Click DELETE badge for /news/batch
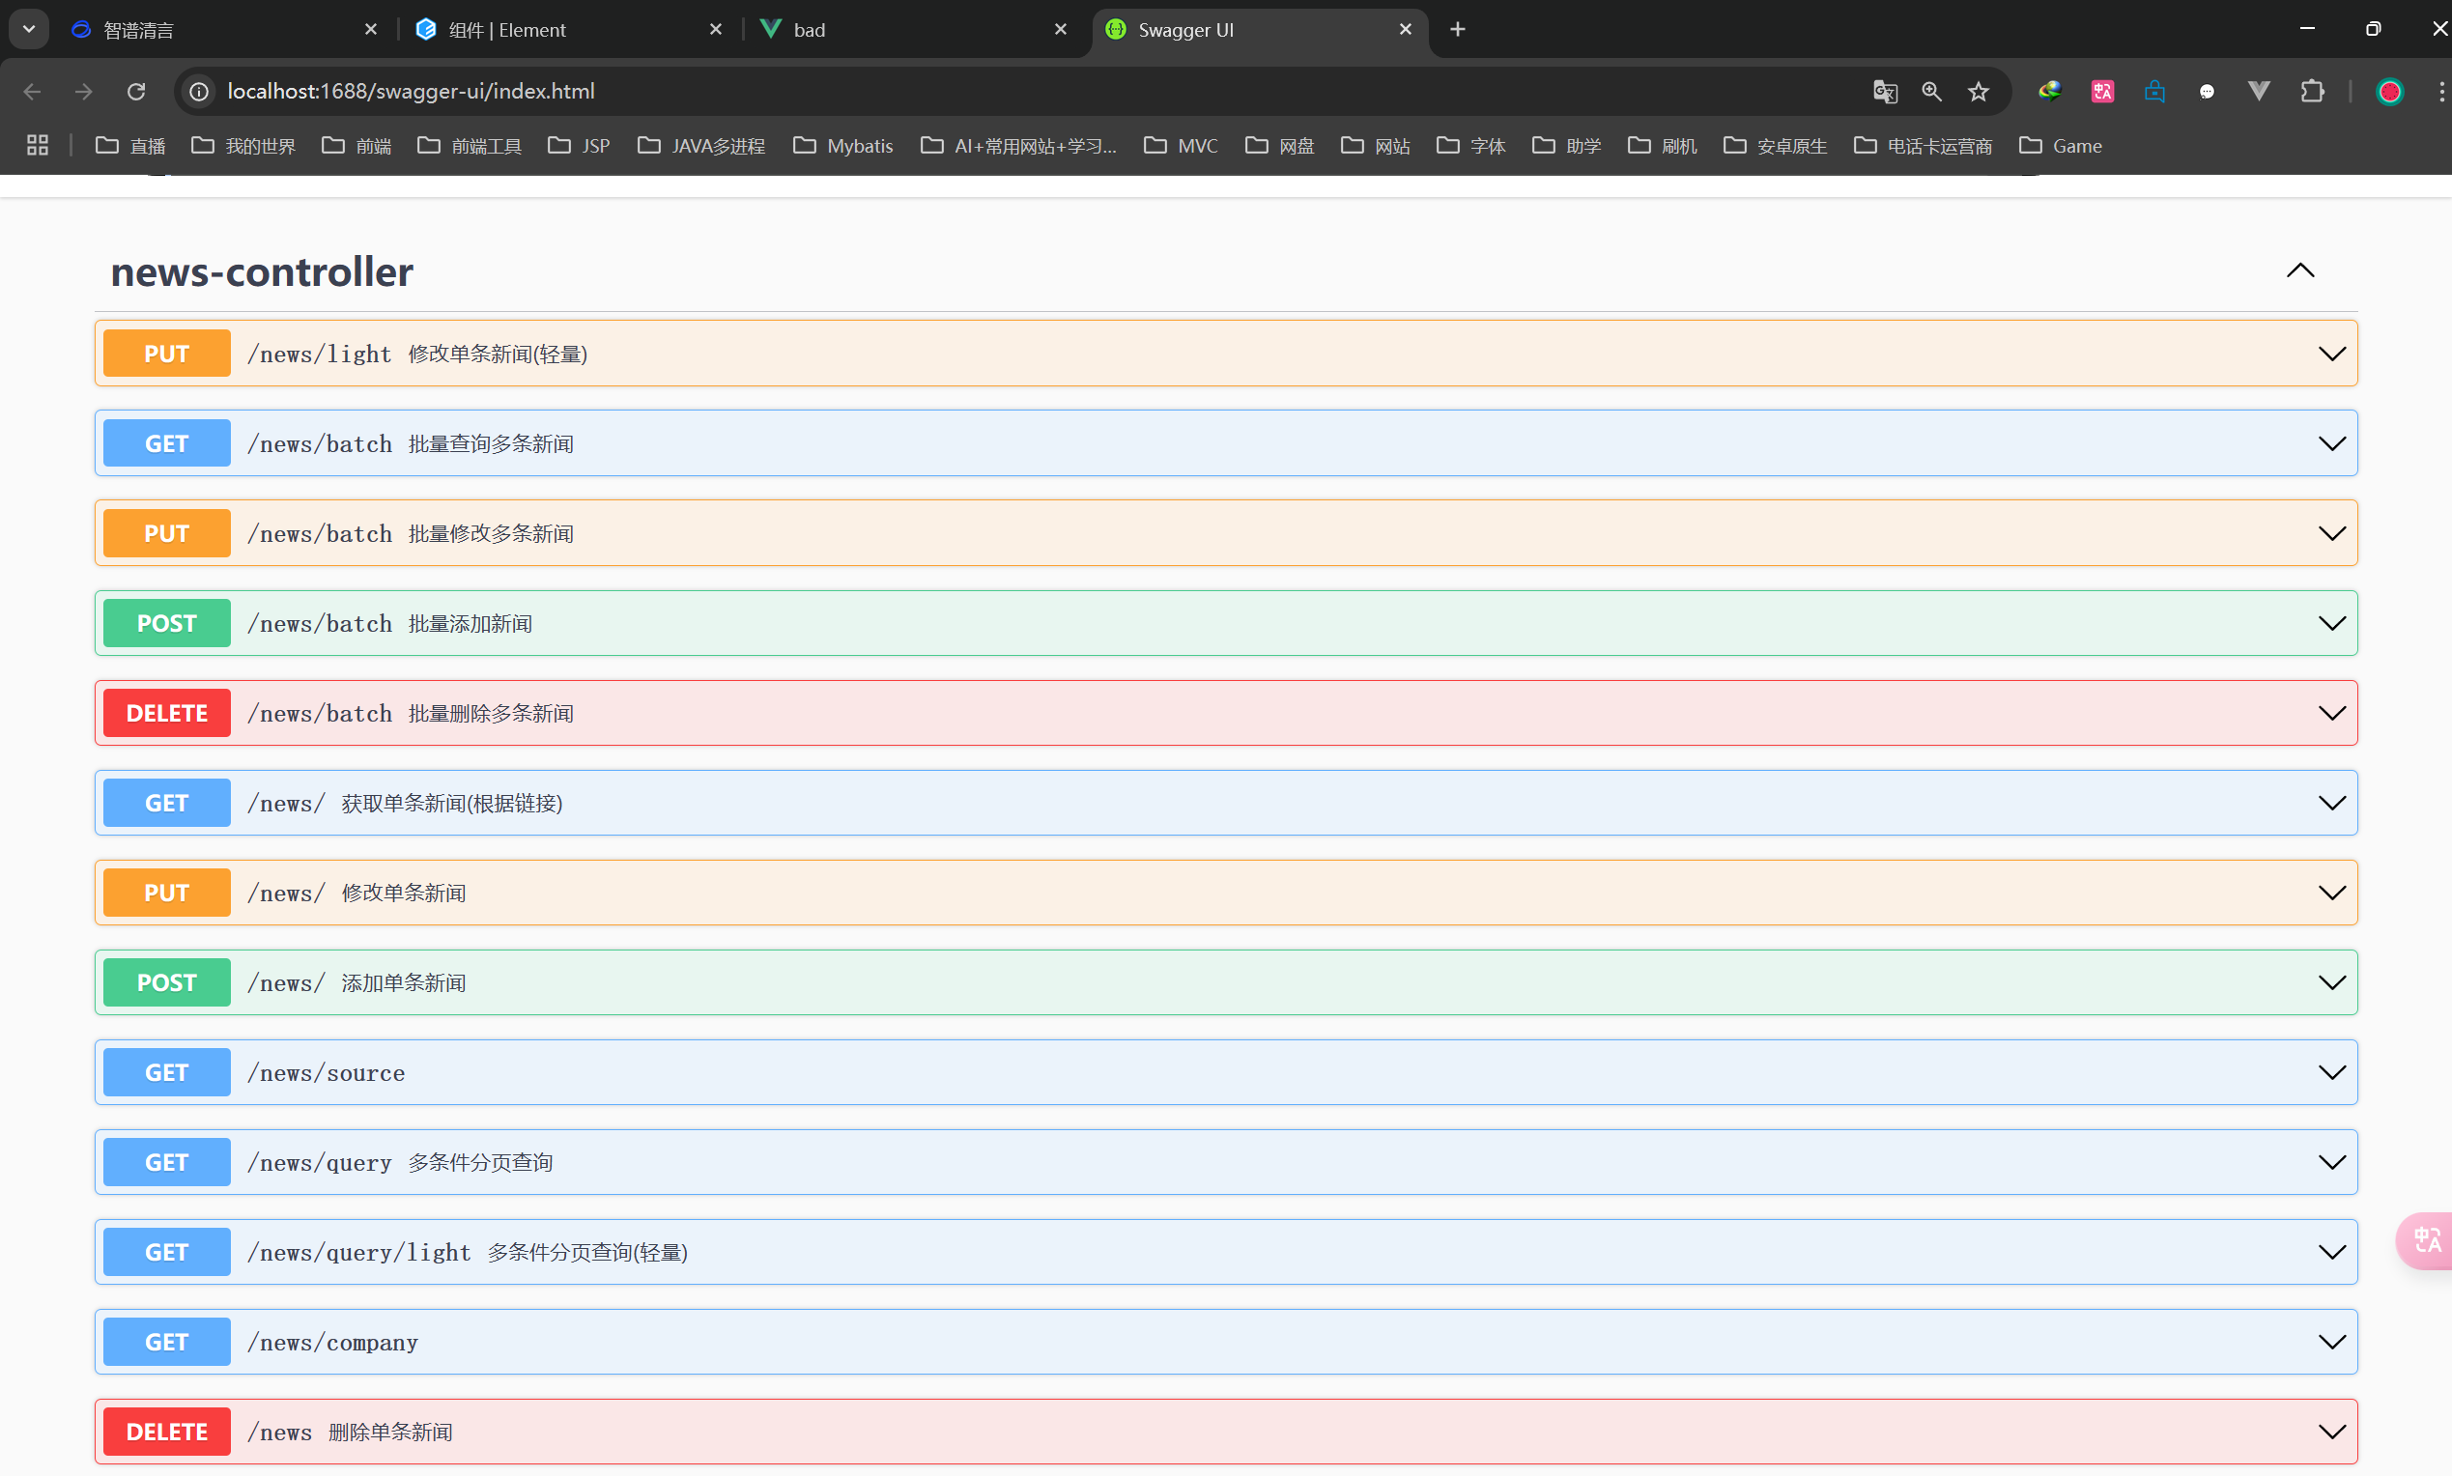Image resolution: width=2452 pixels, height=1476 pixels. pos(166,713)
